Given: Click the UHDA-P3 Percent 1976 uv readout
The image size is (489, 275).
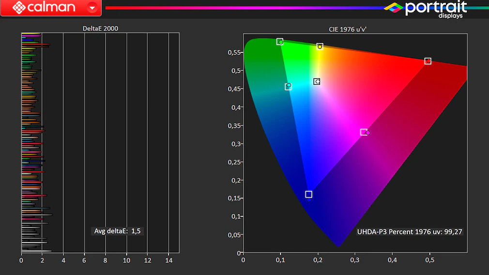Looking at the screenshot, I should pyautogui.click(x=410, y=232).
